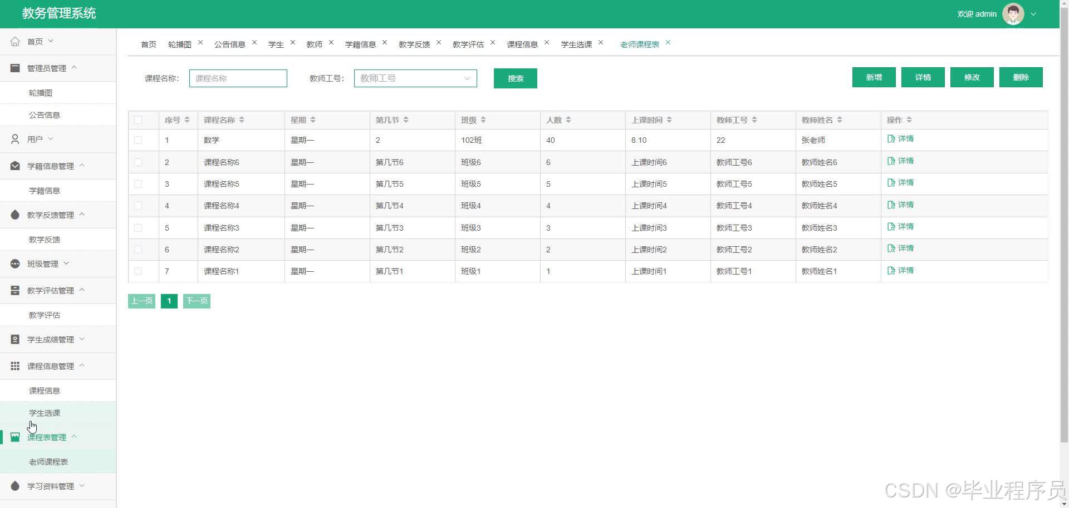Click the admin avatar picture
The image size is (1069, 508).
click(1013, 14)
